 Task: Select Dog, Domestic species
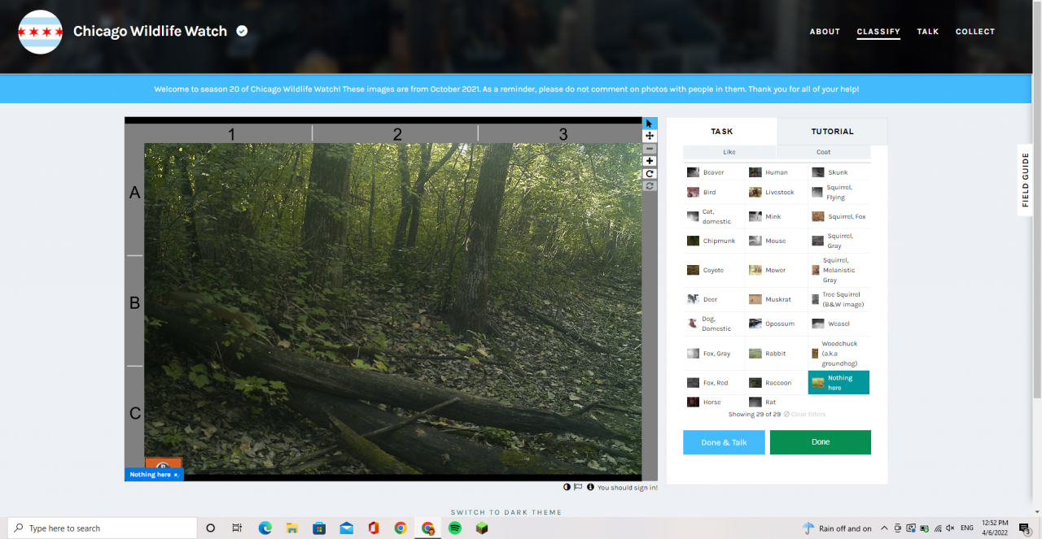pos(714,324)
